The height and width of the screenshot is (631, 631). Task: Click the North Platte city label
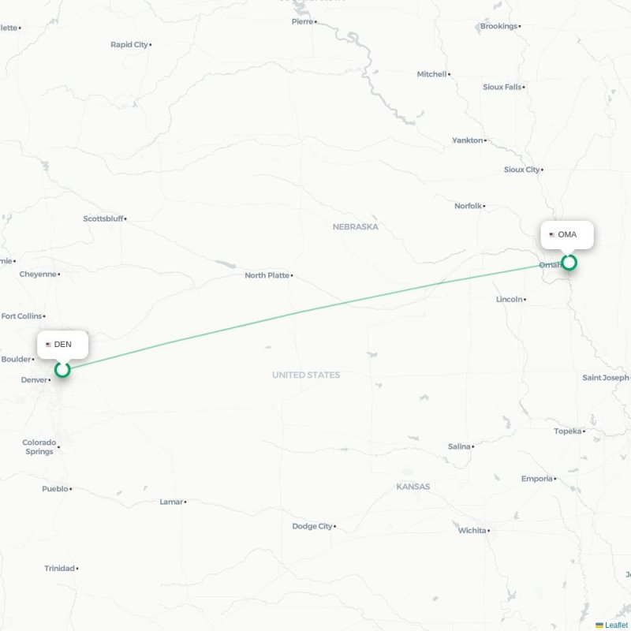coord(267,275)
